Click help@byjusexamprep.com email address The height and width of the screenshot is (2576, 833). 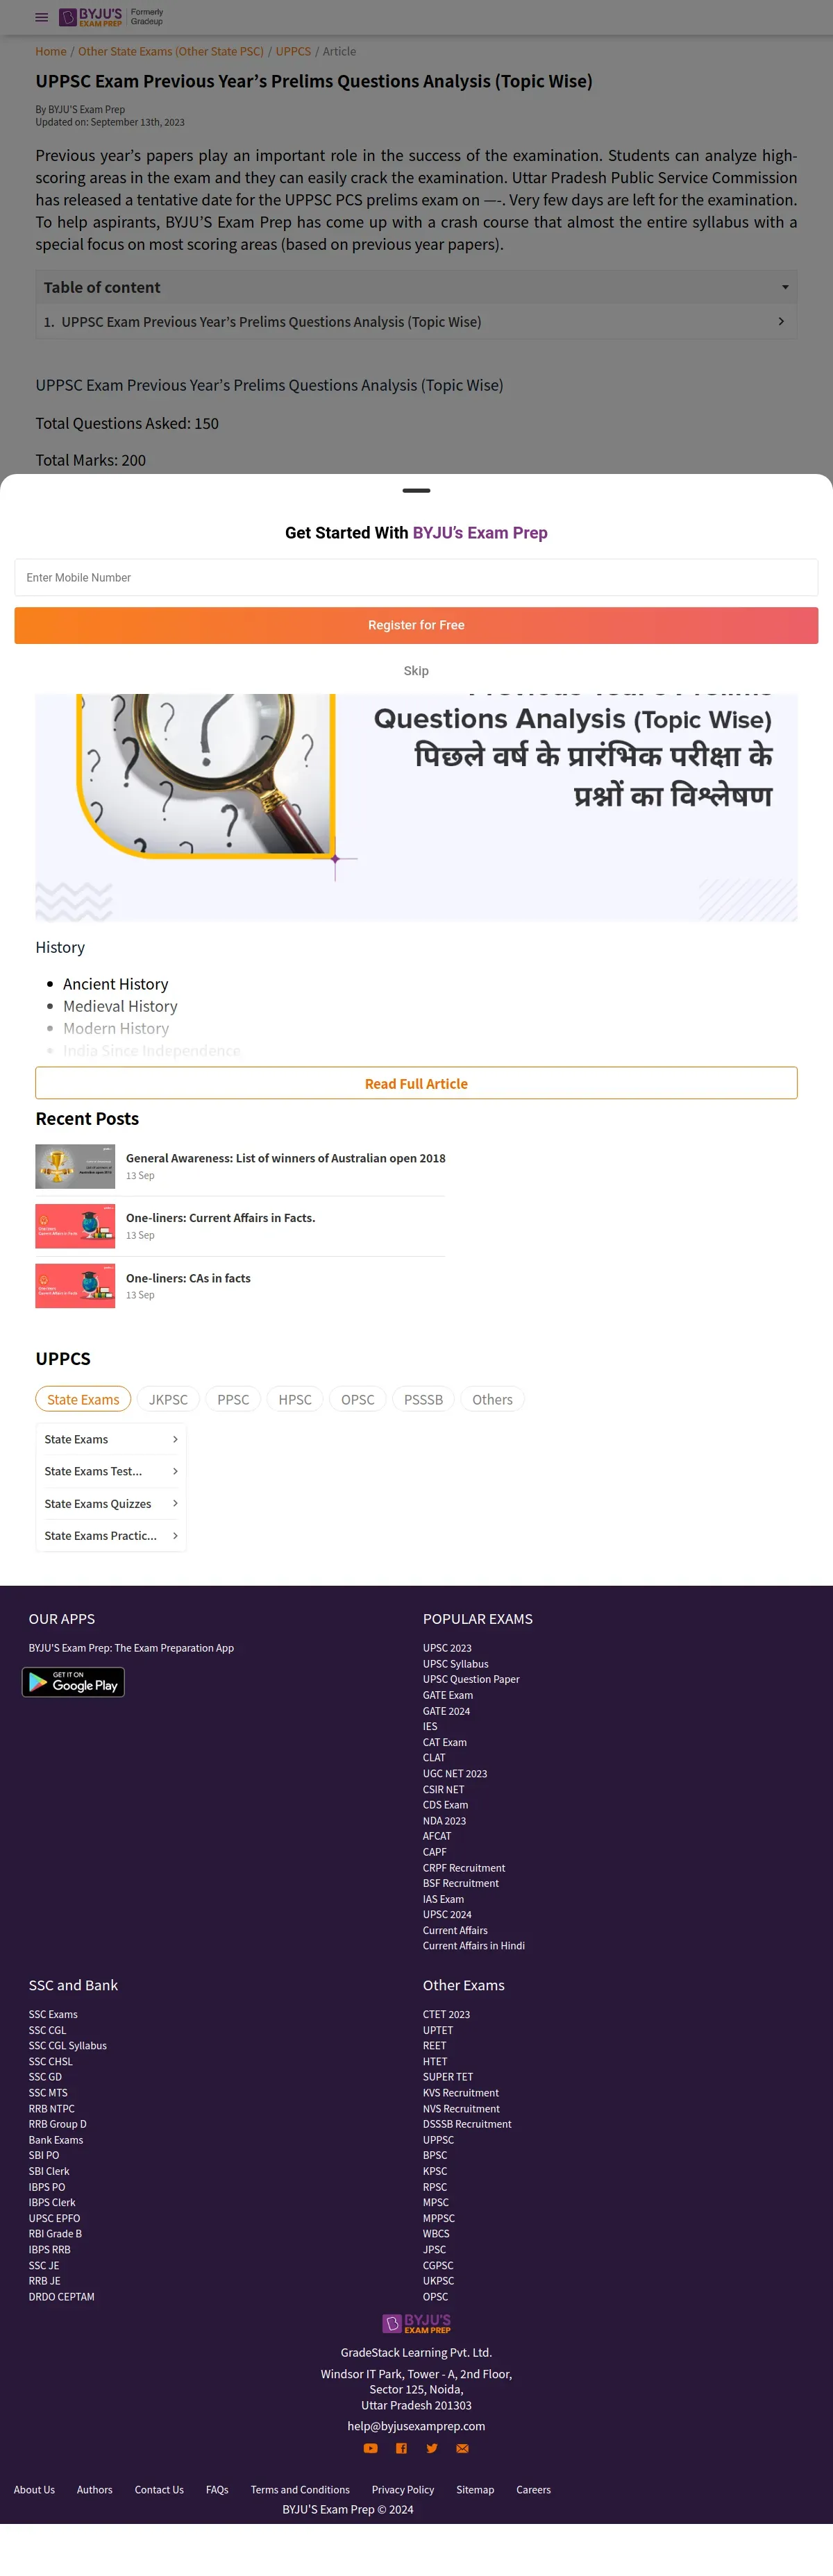pos(416,2425)
